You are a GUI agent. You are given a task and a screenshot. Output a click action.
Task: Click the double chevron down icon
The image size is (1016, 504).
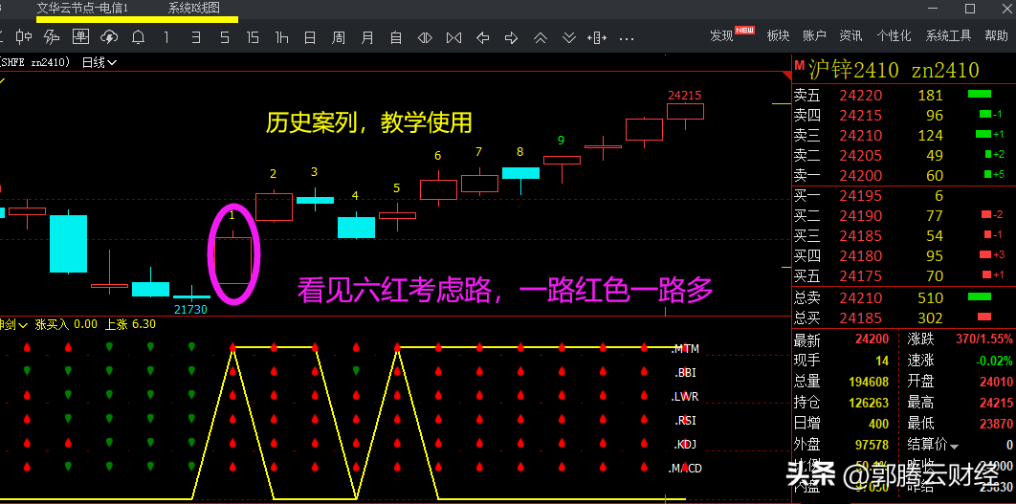tap(569, 37)
